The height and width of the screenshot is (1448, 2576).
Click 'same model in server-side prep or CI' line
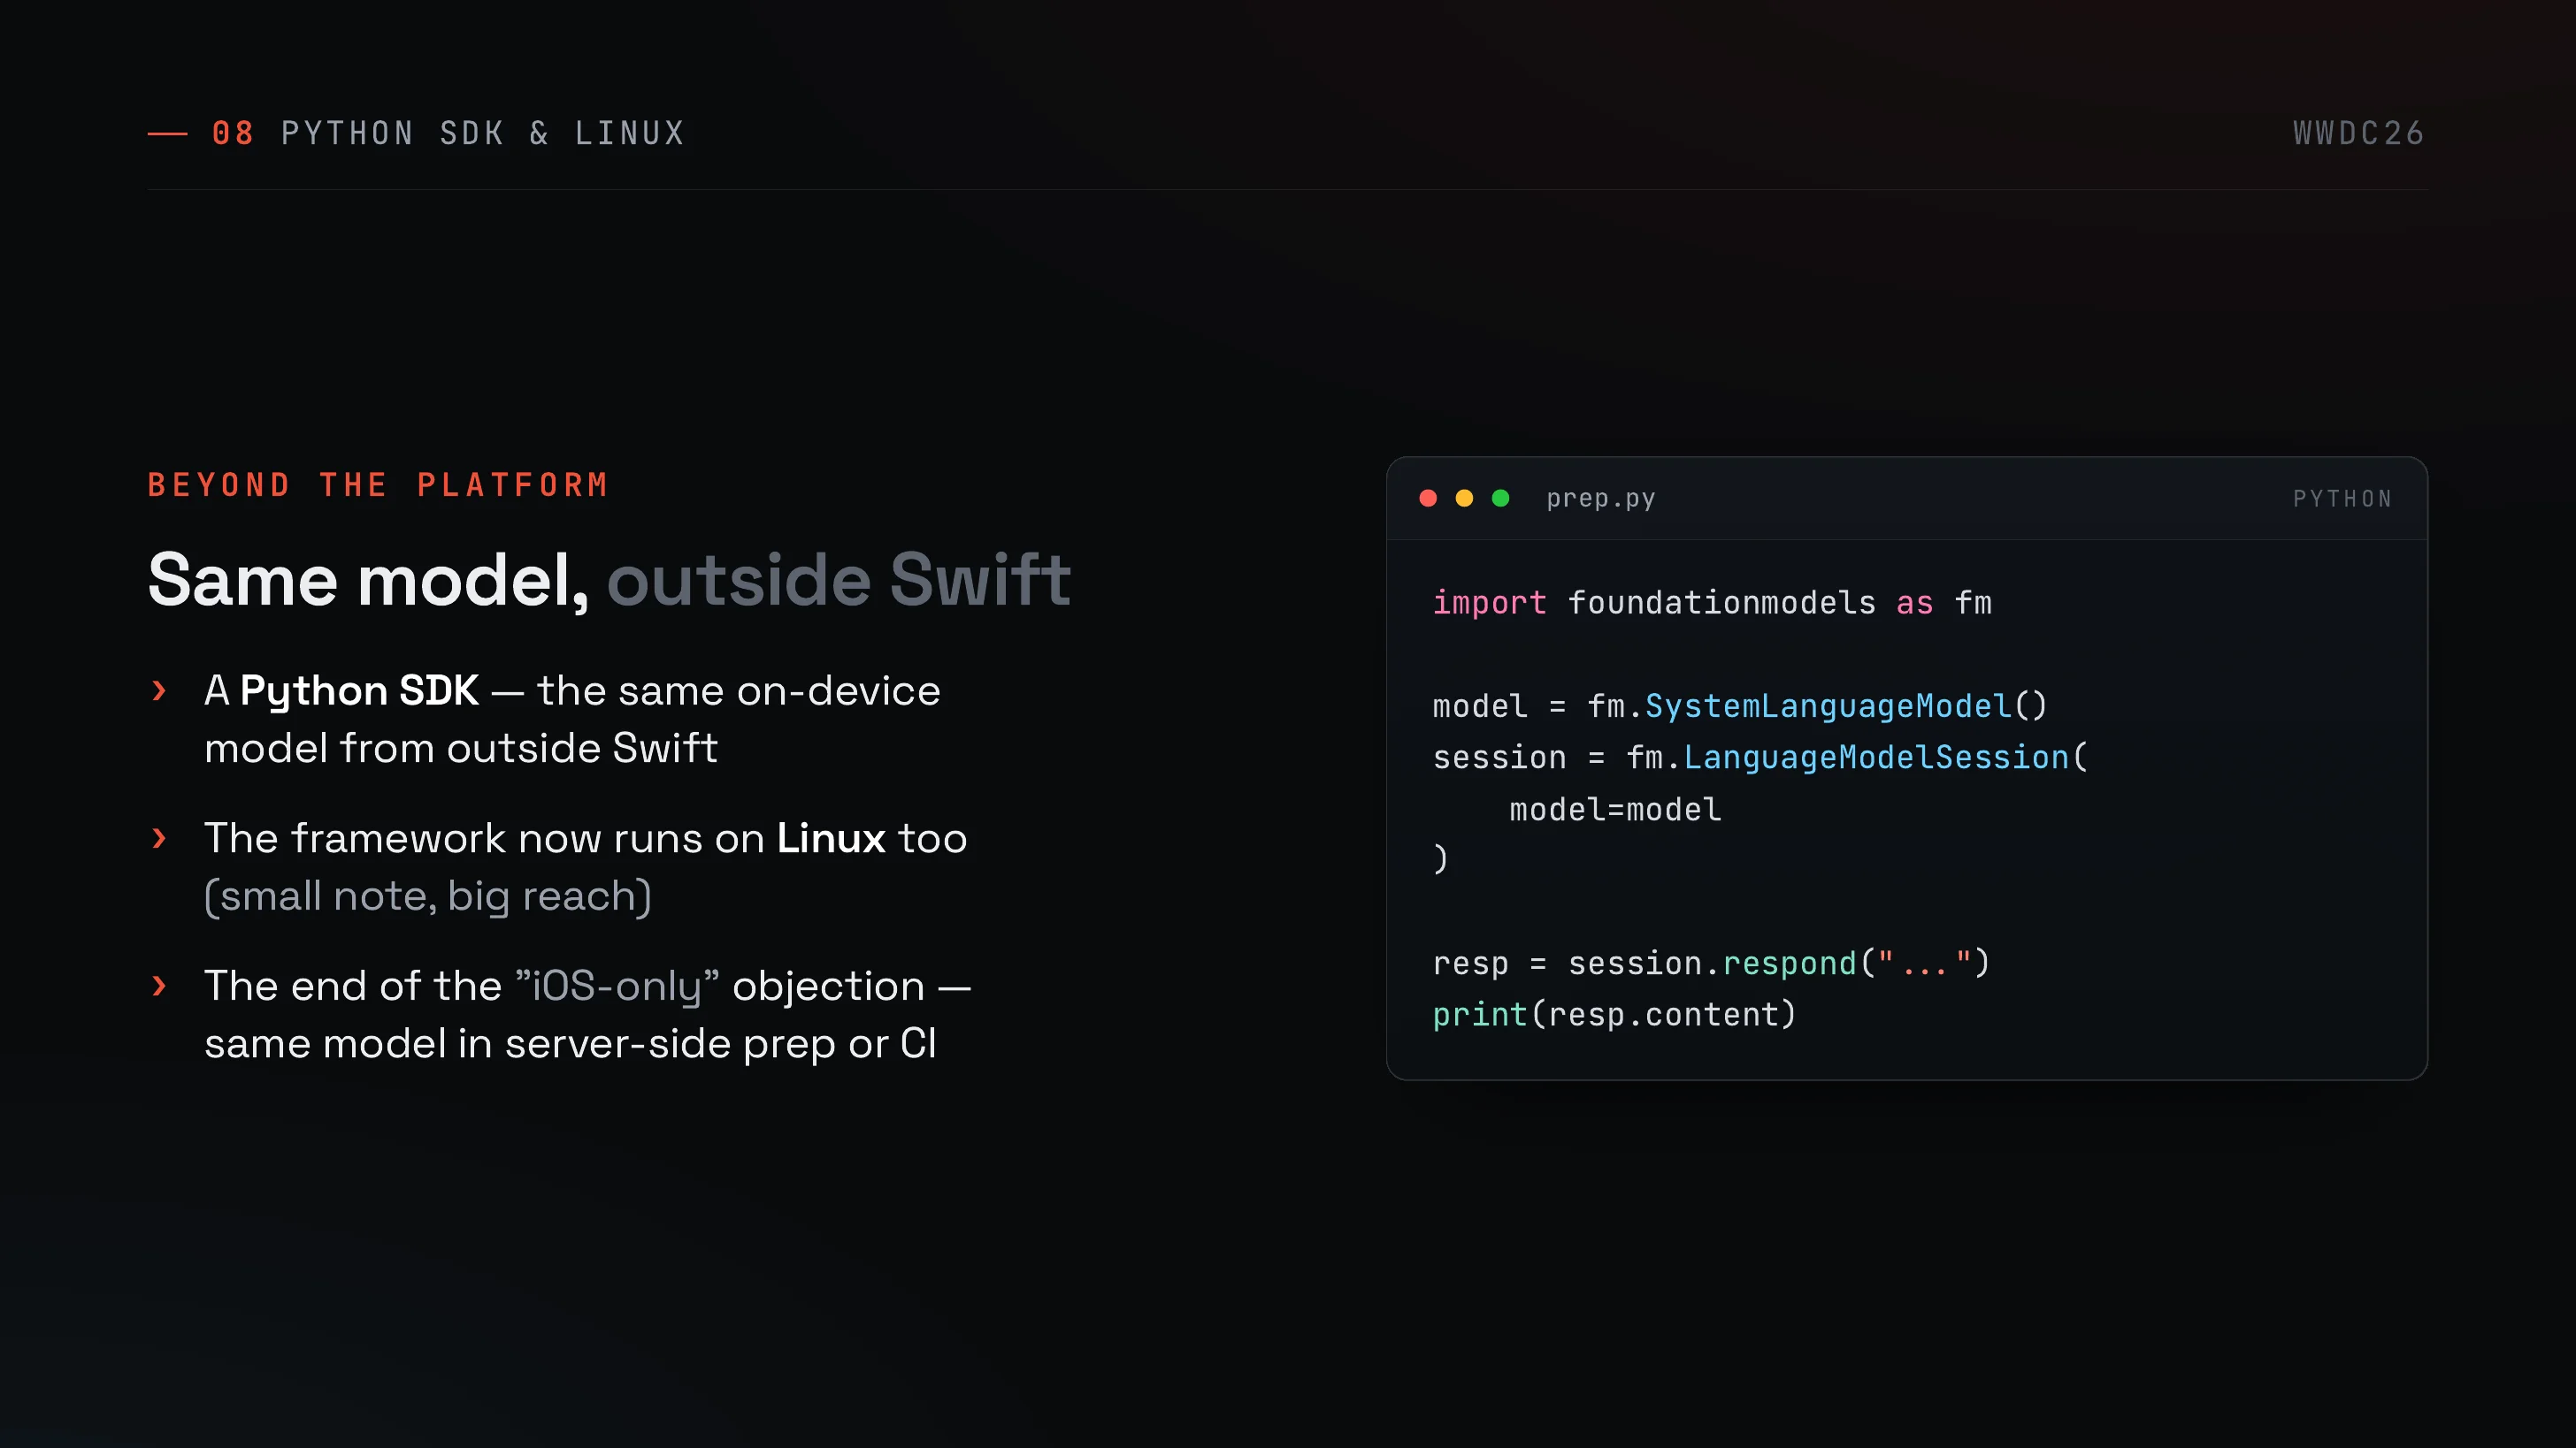point(570,1043)
